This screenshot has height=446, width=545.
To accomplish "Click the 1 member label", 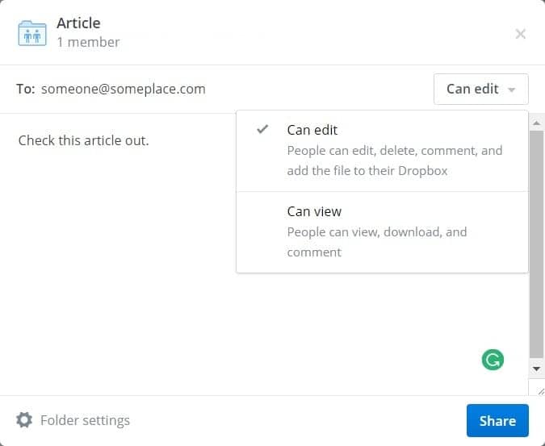I will click(88, 43).
